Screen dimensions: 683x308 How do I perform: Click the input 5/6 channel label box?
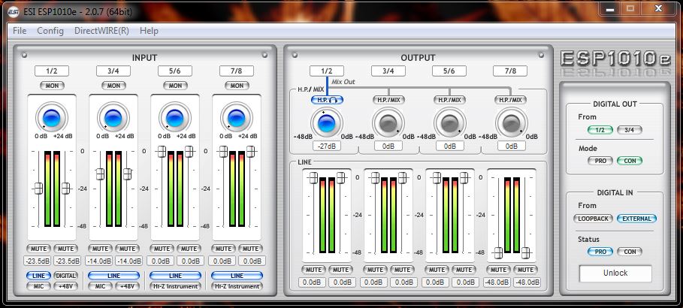point(174,71)
